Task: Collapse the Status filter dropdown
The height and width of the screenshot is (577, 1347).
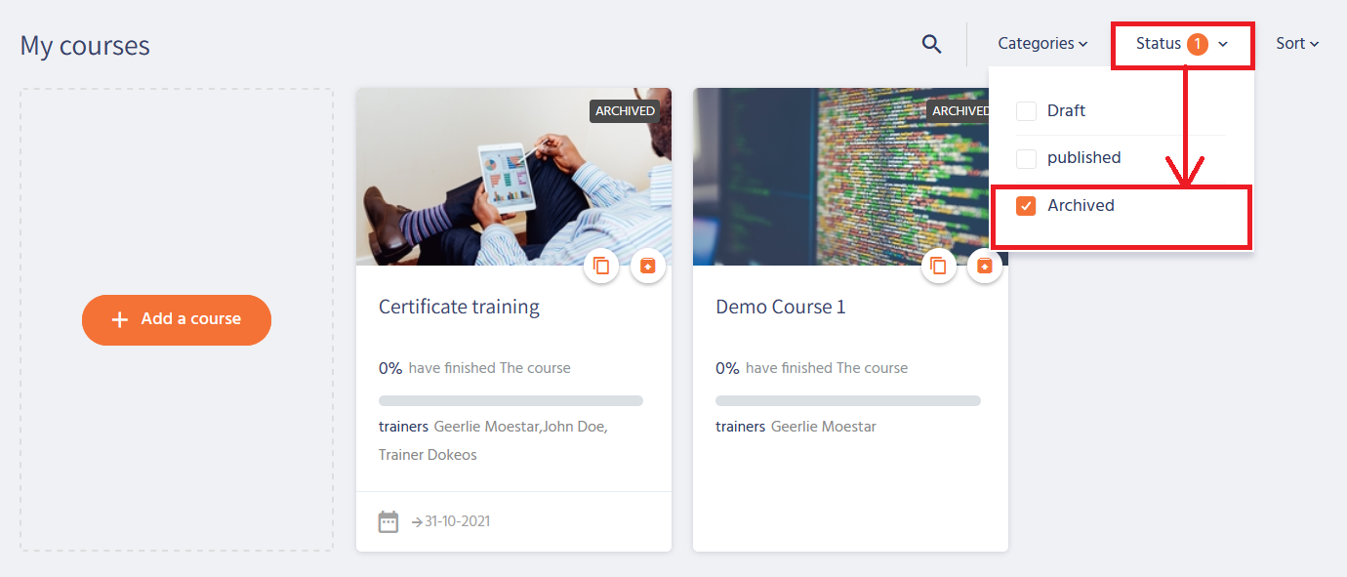Action: 1181,44
